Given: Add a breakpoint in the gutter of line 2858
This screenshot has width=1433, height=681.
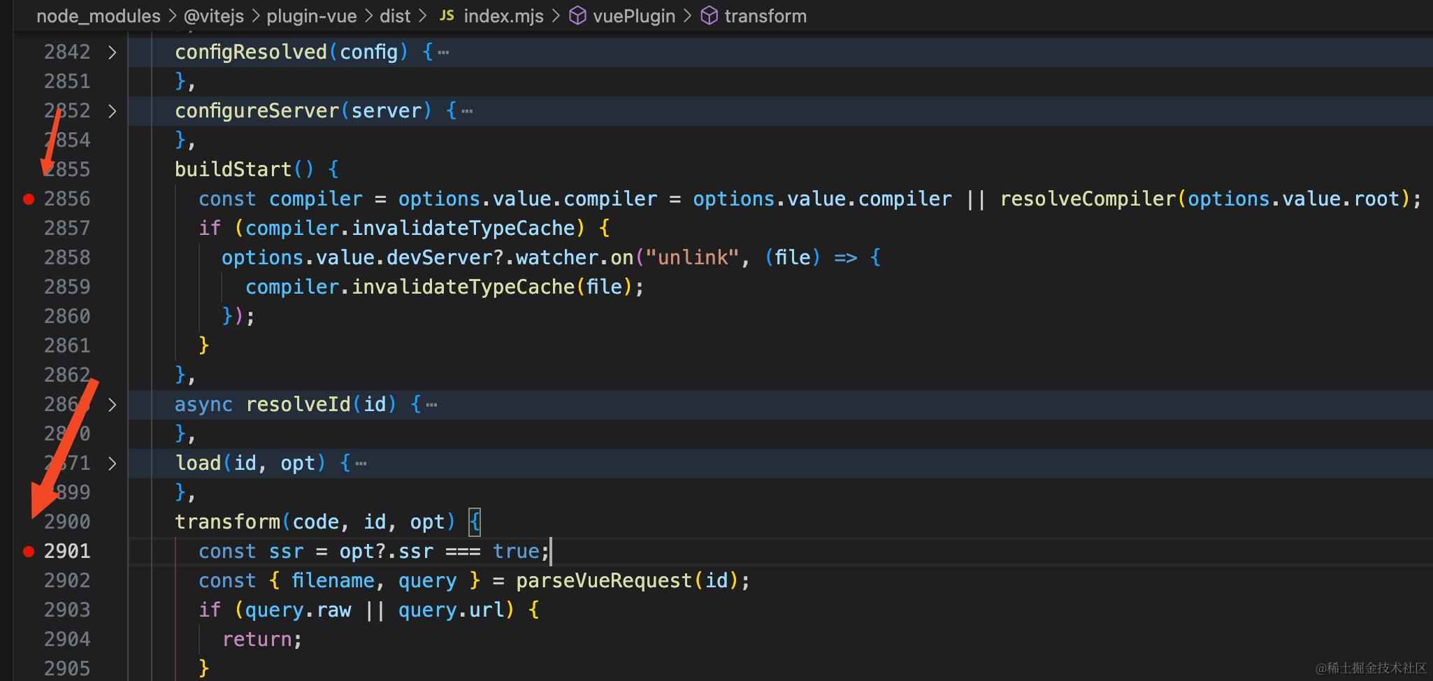Looking at the screenshot, I should pos(29,257).
